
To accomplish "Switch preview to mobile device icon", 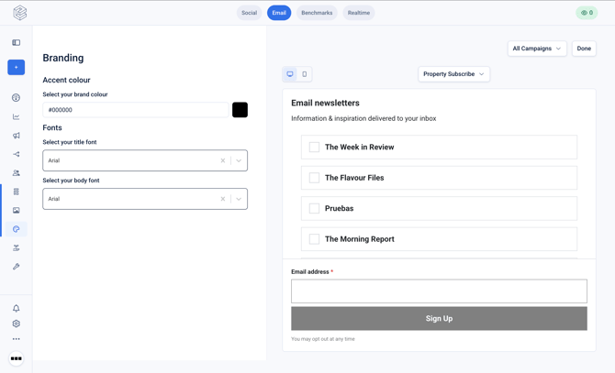I will tap(305, 74).
